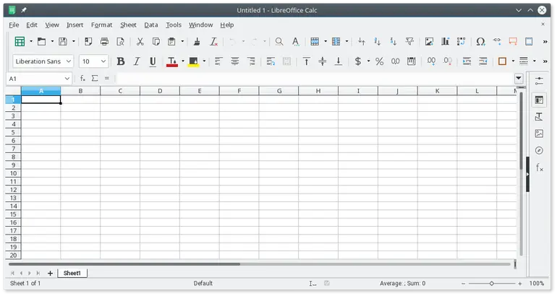Open the sidebar Navigator compass icon
The height and width of the screenshot is (296, 557).
click(539, 151)
